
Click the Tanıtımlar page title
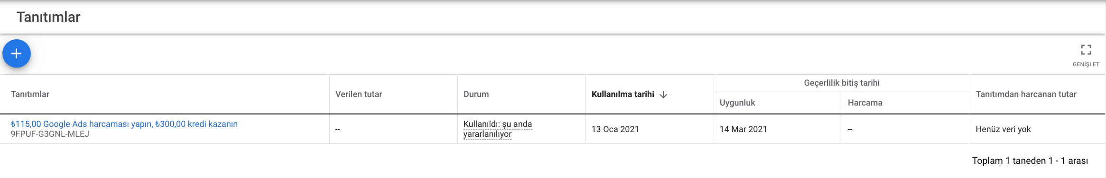48,17
